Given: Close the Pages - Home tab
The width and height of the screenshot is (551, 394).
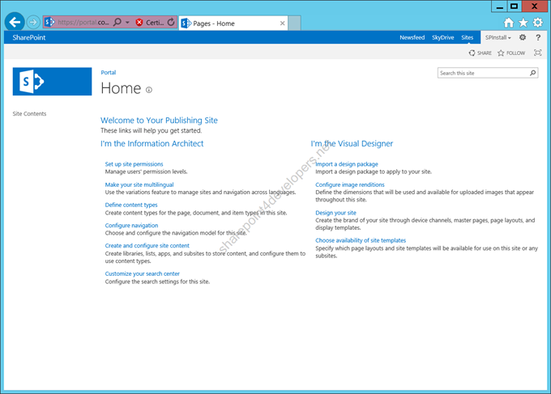Looking at the screenshot, I should coord(282,23).
